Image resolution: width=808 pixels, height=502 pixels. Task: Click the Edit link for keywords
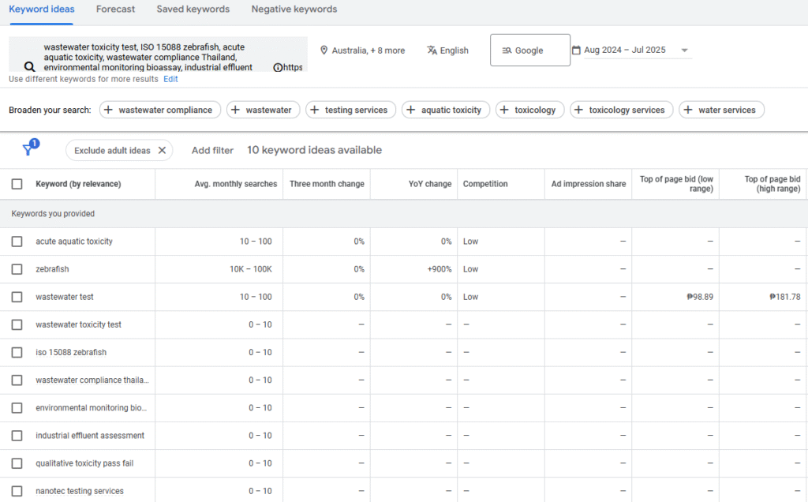(x=170, y=79)
